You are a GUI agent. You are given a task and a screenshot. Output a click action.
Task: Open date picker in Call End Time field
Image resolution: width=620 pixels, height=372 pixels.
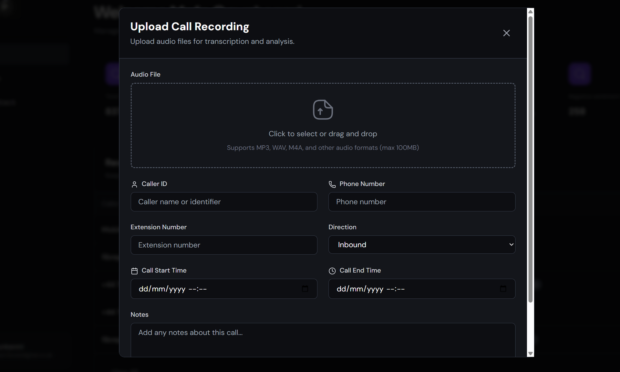(503, 289)
